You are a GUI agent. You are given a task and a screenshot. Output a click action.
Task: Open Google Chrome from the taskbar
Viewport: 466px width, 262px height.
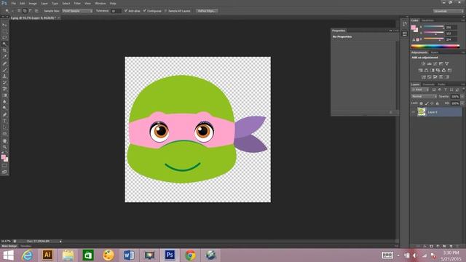point(190,255)
